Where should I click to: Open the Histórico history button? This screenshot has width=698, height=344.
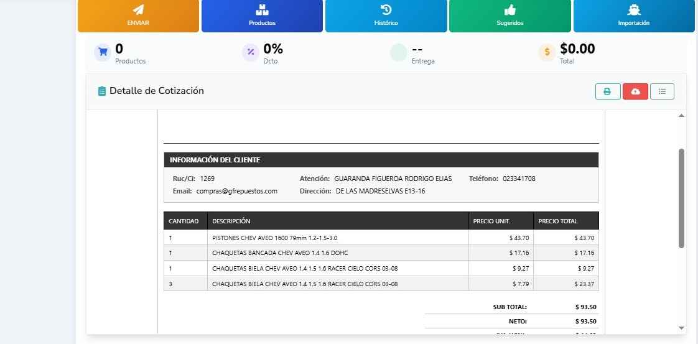[386, 16]
